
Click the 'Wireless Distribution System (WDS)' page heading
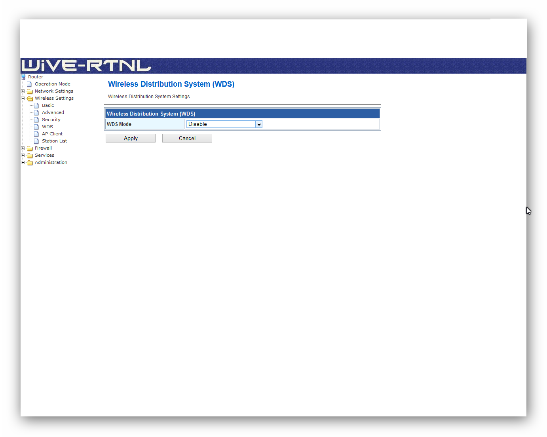pyautogui.click(x=171, y=84)
